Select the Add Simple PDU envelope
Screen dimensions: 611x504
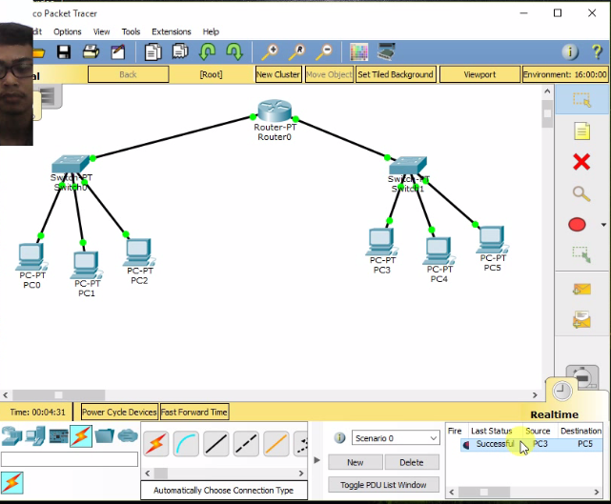click(x=581, y=289)
